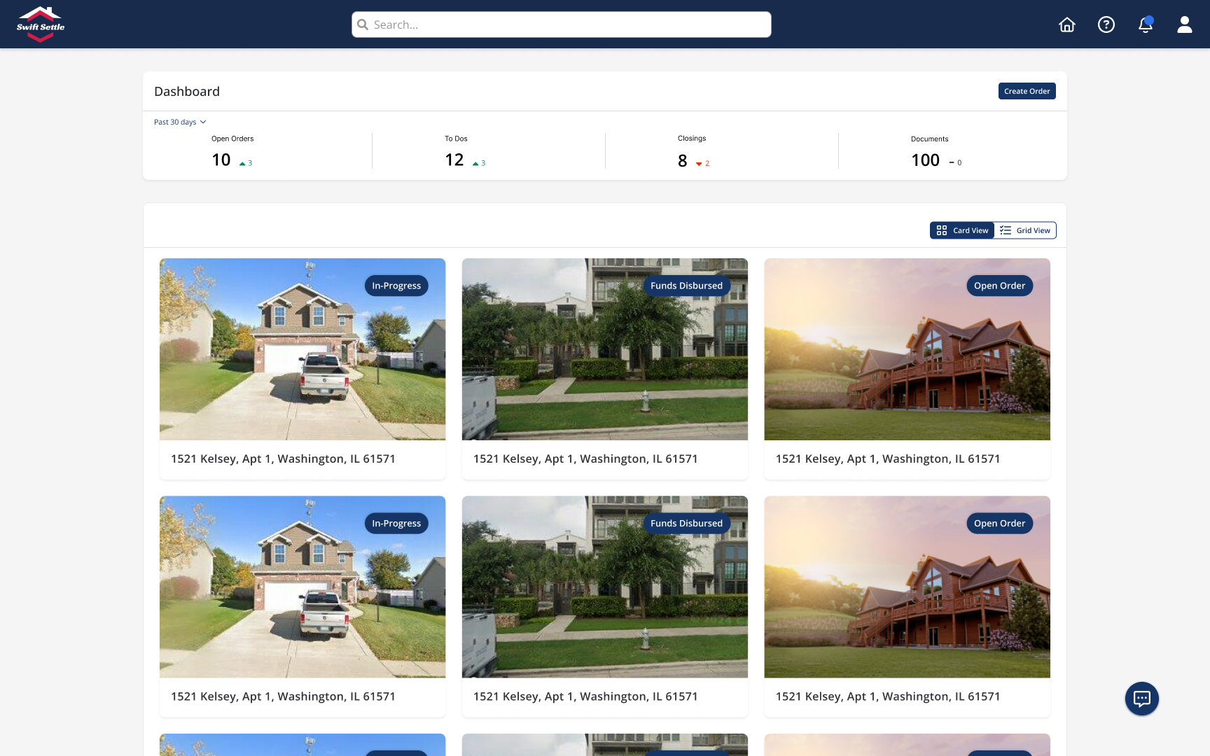Select address under first-row In-Progress card
This screenshot has width=1210, height=756.
point(283,459)
